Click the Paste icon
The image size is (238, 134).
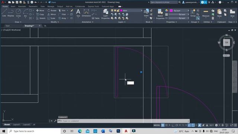[x=219, y=13]
